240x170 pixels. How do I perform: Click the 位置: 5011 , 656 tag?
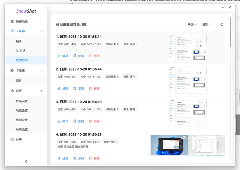67,142
